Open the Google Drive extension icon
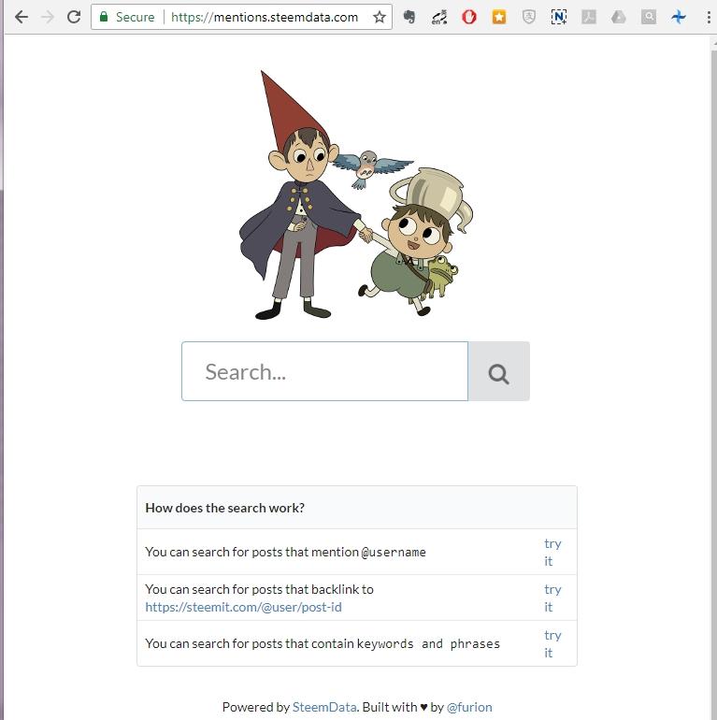The width and height of the screenshot is (717, 720). point(618,17)
